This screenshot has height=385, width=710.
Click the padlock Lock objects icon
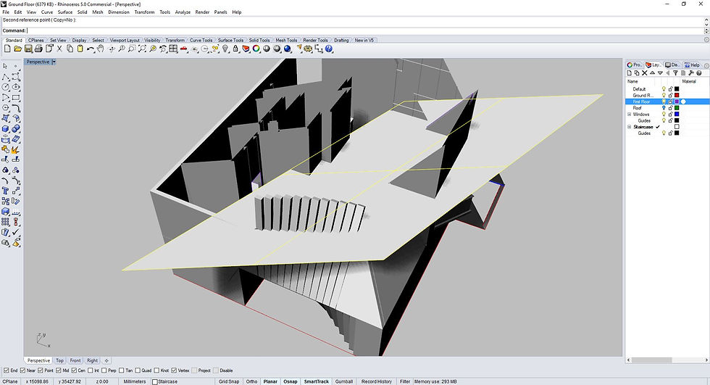[235, 49]
